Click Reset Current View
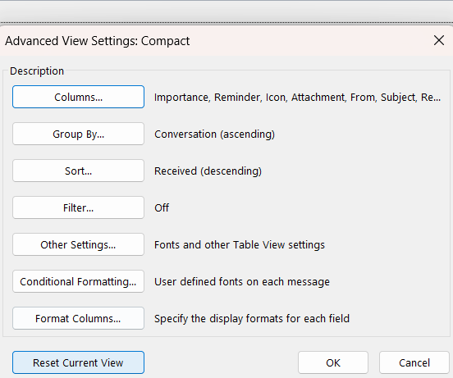This screenshot has height=378, width=453. point(78,362)
